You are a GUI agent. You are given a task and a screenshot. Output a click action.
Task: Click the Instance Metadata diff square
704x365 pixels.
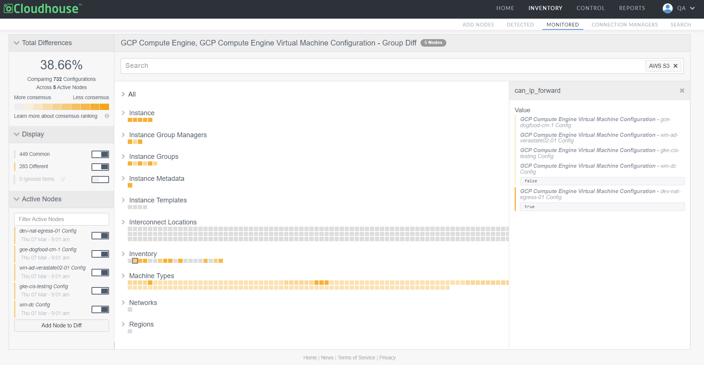tap(130, 185)
